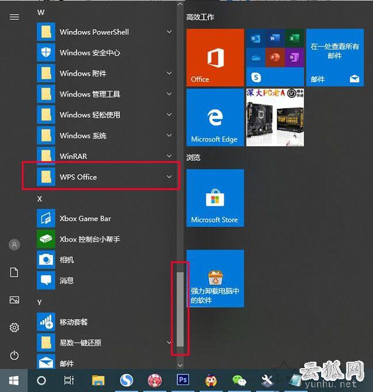
Task: Open Cortana circle on taskbar
Action: [x=41, y=380]
